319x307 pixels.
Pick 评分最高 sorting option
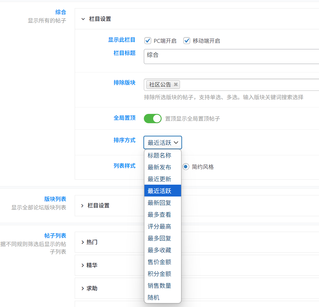tap(159, 226)
